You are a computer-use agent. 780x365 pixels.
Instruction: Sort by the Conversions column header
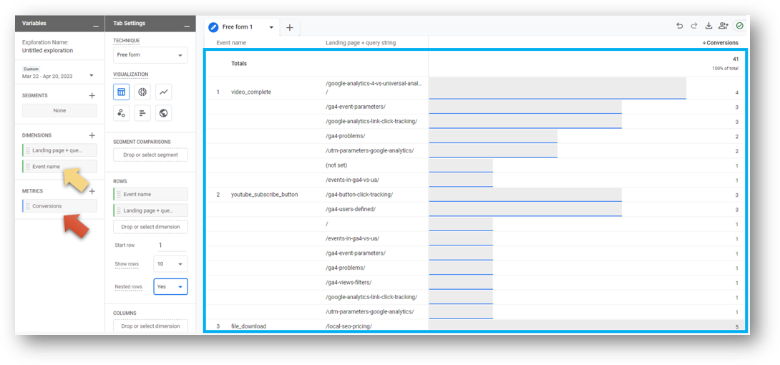point(721,43)
